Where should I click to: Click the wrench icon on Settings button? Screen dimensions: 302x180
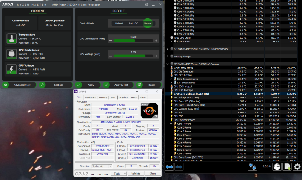[42, 85]
